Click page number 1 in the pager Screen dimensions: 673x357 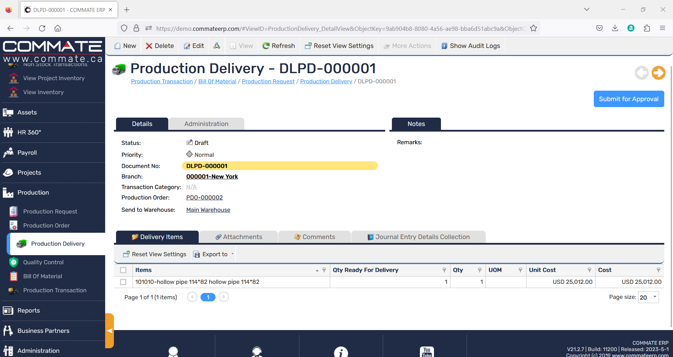(x=208, y=297)
